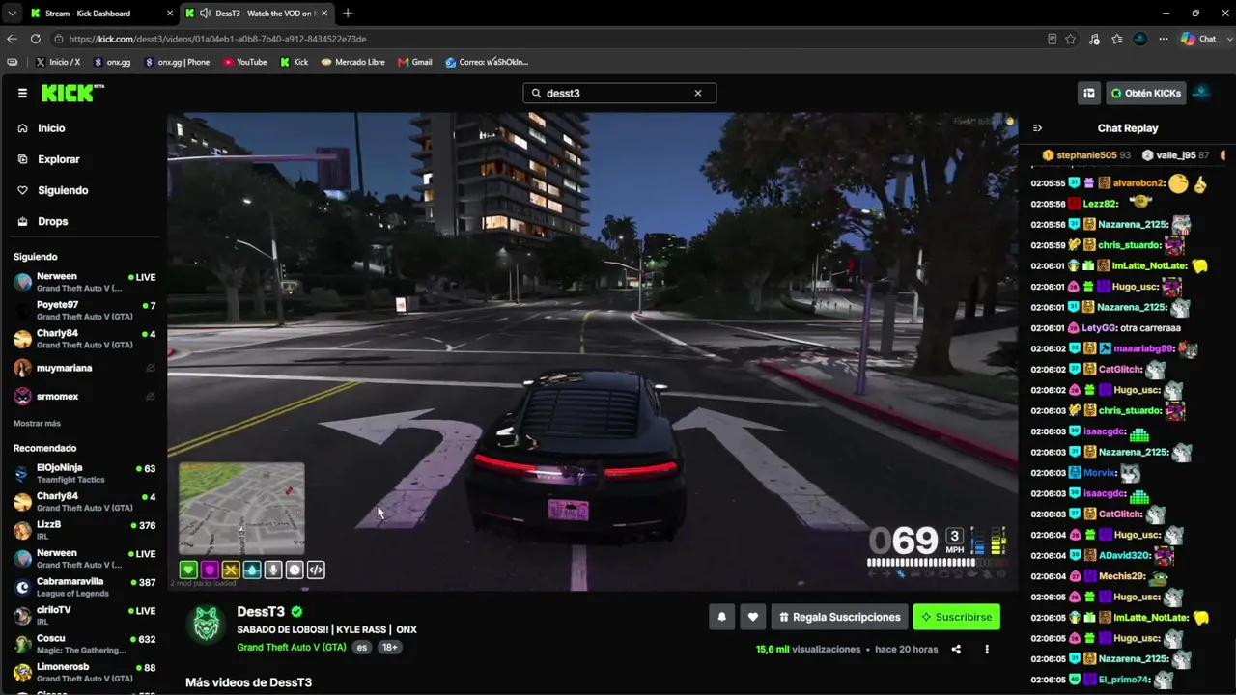Open Poyete97's channel in the sidebar

(84, 311)
